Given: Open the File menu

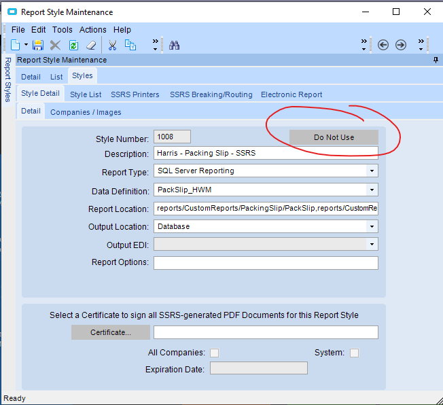Looking at the screenshot, I should (18, 30).
